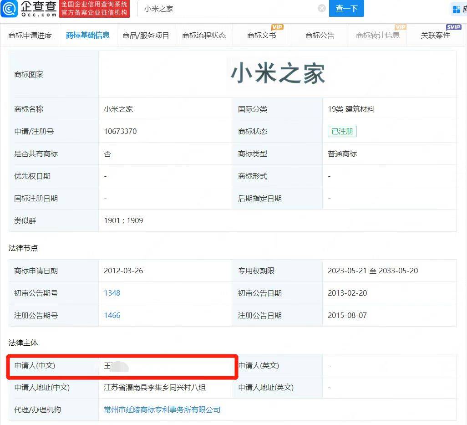Image resolution: width=467 pixels, height=425 pixels.
Task: Select the 商标基础信息 tab
Action: (87, 36)
